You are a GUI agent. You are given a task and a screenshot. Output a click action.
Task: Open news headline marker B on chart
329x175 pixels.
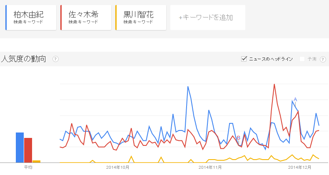[238, 138]
